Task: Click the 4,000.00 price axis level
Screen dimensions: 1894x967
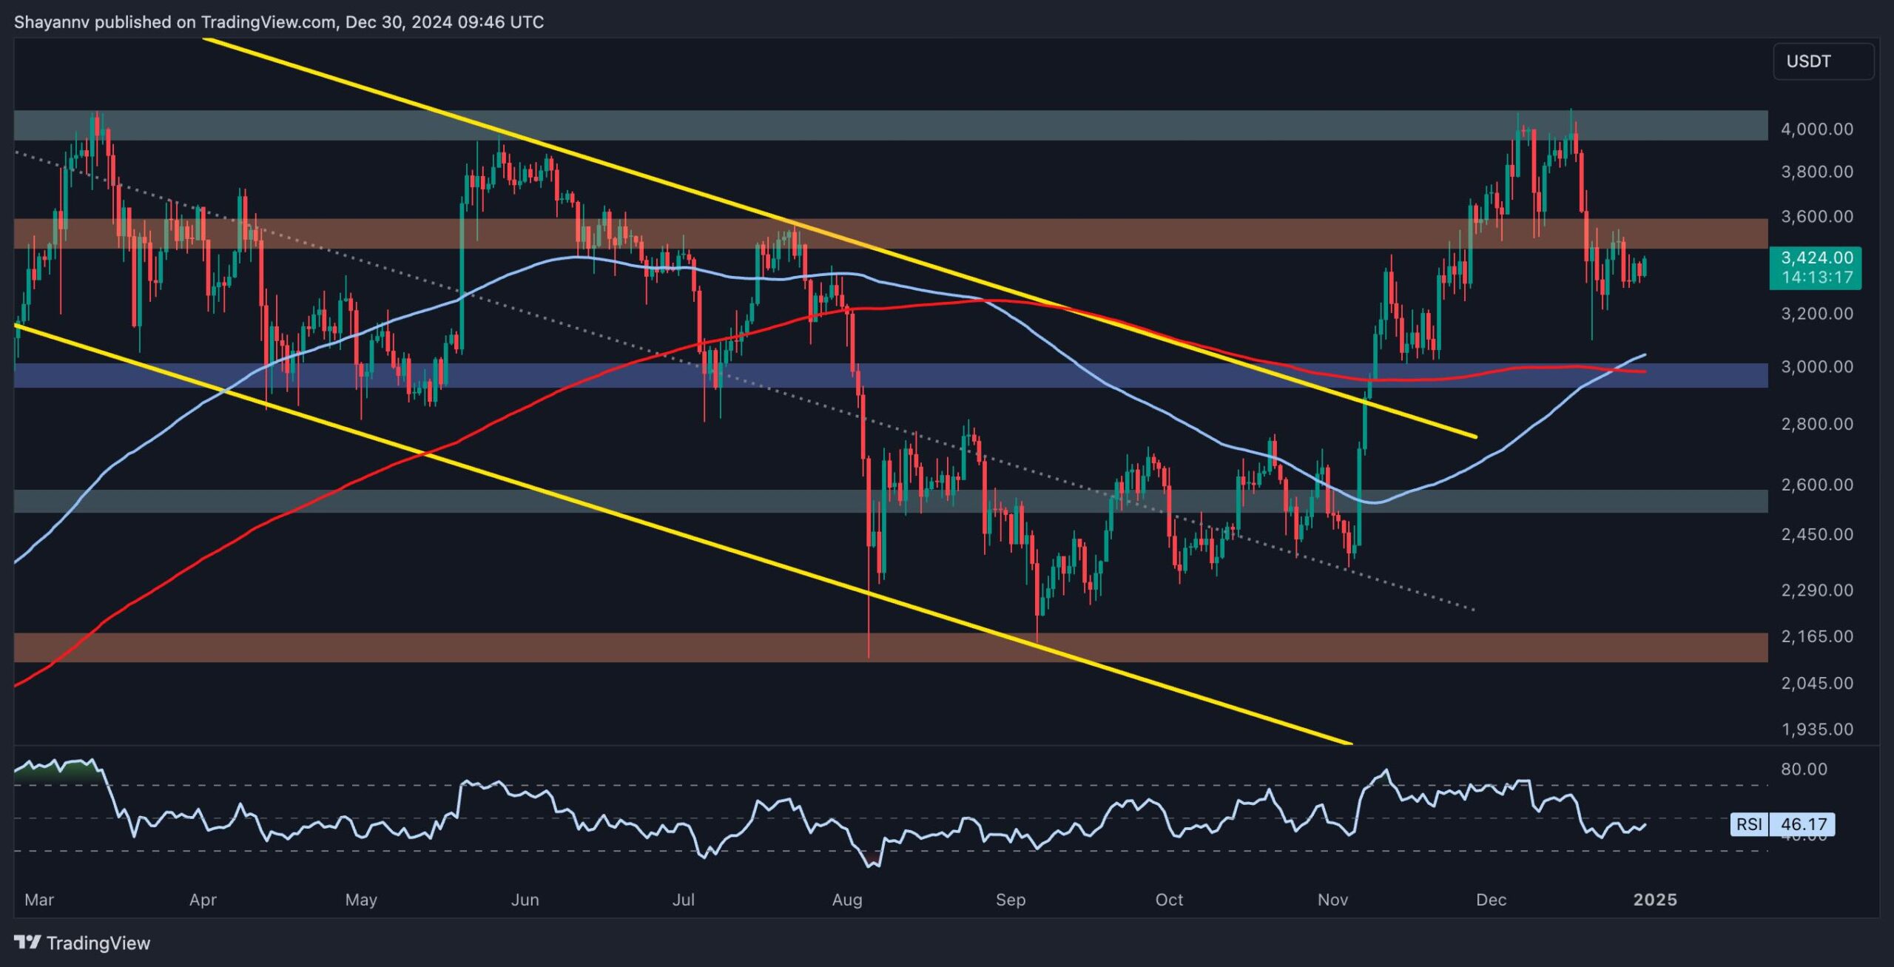Action: [x=1816, y=129]
